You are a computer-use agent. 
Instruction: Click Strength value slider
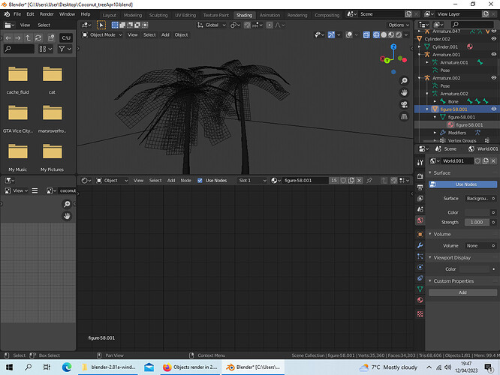tap(477, 222)
